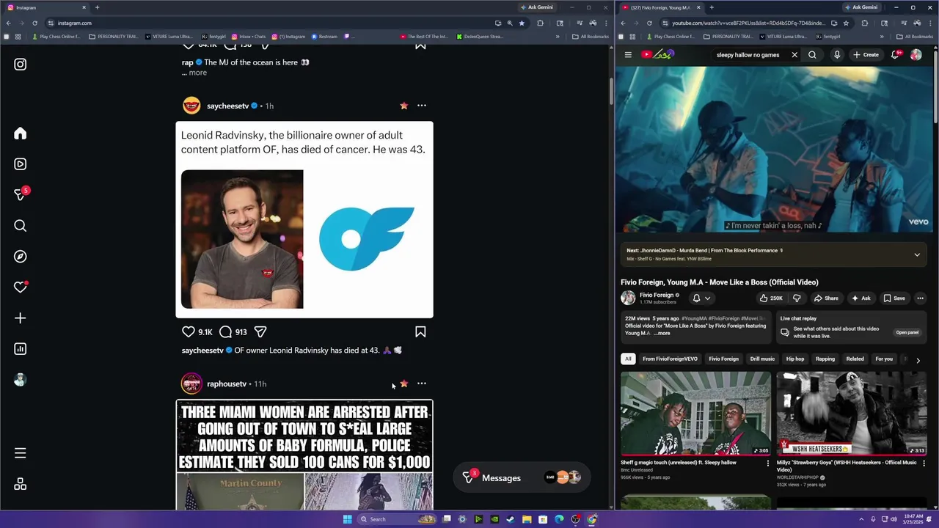Open 'Inbox • Chats' bookmark in Instagram window

coord(248,36)
